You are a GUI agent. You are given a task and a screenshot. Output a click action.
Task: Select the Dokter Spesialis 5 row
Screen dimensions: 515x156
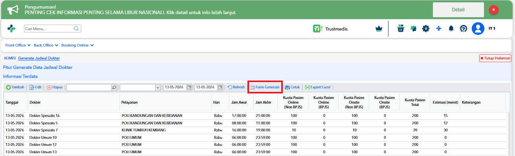[x=255, y=123]
